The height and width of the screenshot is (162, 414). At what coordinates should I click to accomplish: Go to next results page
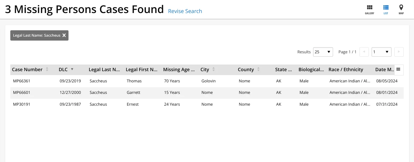point(399,52)
